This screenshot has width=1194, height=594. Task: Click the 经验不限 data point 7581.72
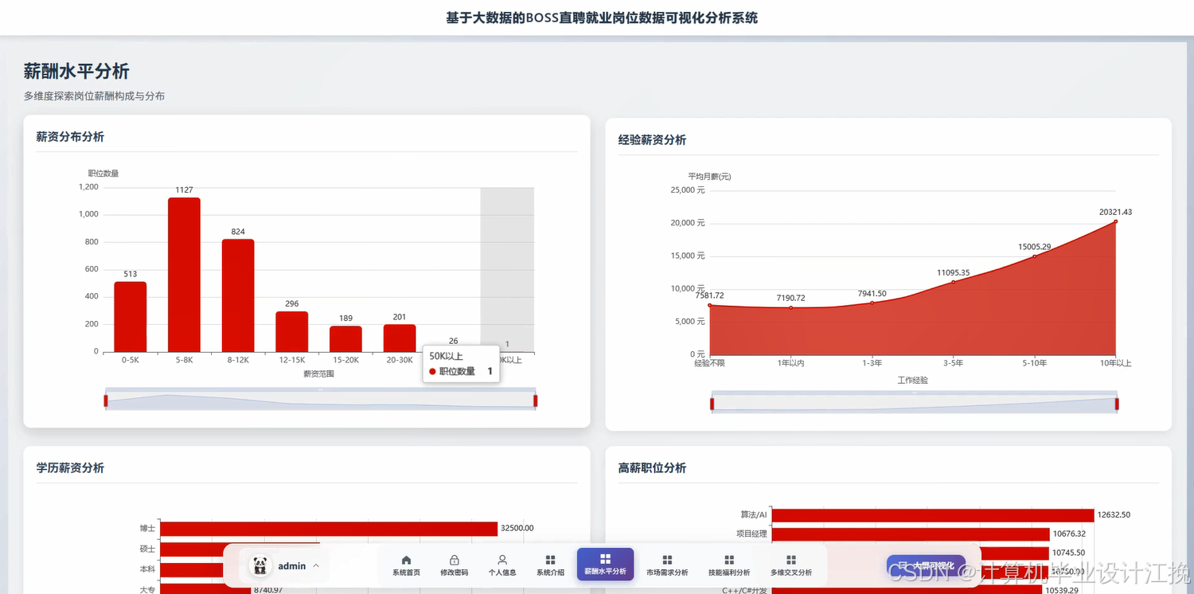point(710,305)
